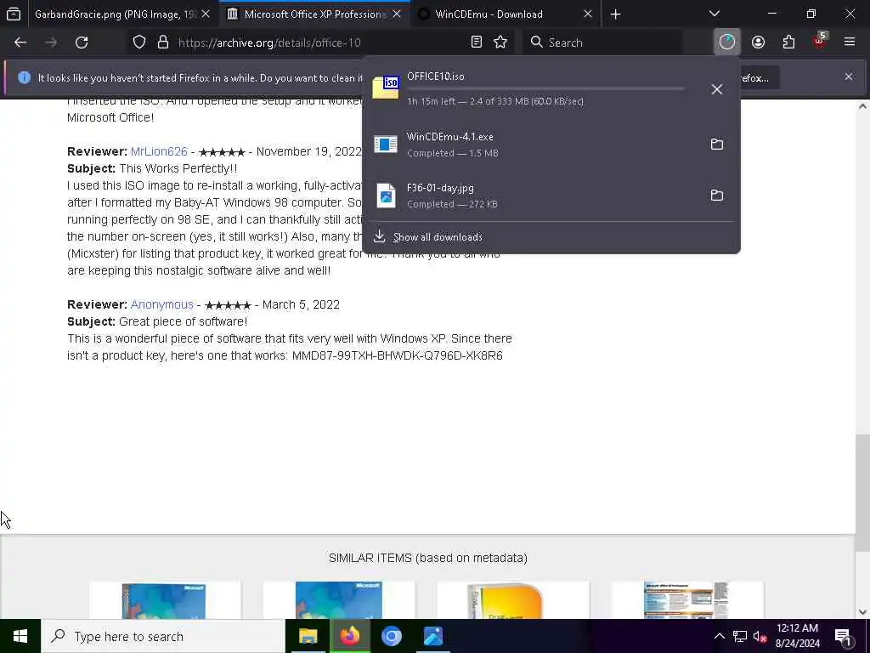This screenshot has width=870, height=653.
Task: Expand the list all tabs dropdown
Action: tap(714, 14)
